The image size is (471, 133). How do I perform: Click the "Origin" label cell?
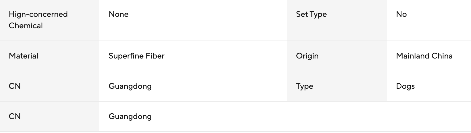pyautogui.click(x=307, y=56)
